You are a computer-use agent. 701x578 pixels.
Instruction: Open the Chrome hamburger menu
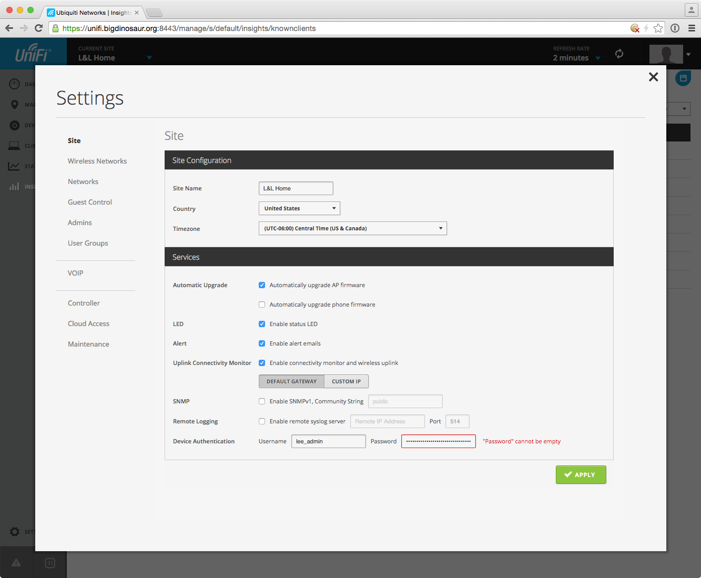coord(692,28)
